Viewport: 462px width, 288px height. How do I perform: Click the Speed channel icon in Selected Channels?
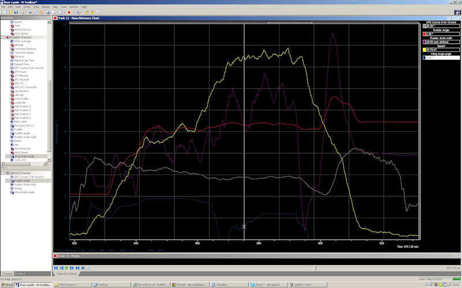coord(12,188)
